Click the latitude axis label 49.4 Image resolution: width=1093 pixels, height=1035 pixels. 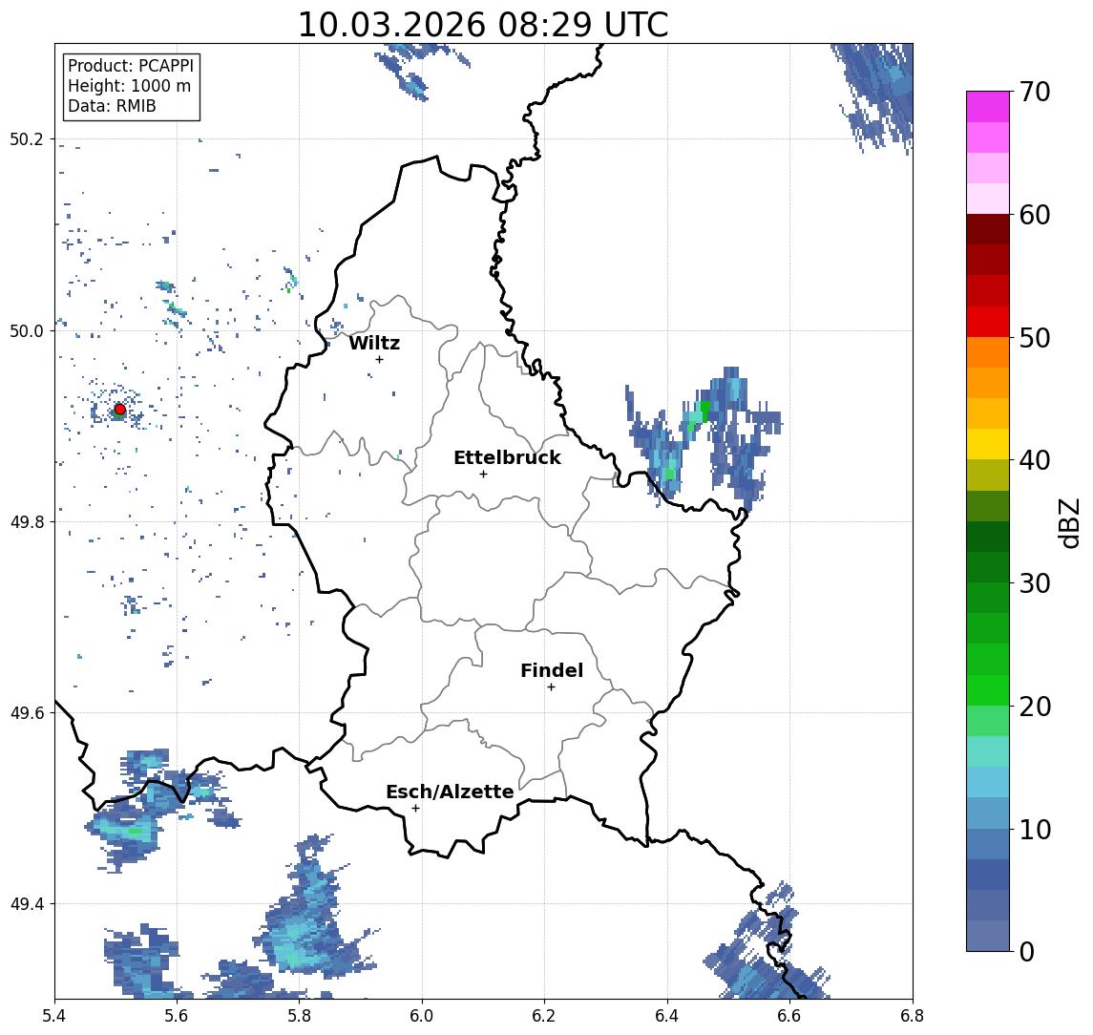(x=26, y=904)
